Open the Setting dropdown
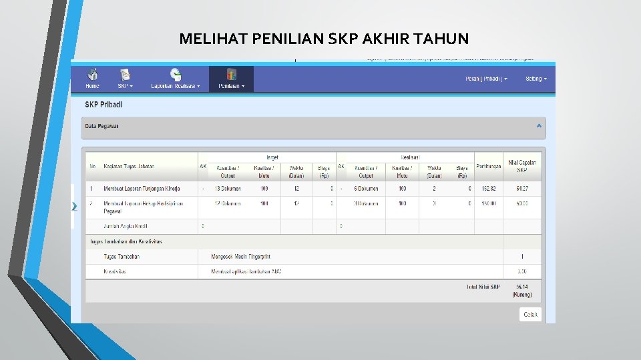Screen dimensions: 641x360 [536, 79]
